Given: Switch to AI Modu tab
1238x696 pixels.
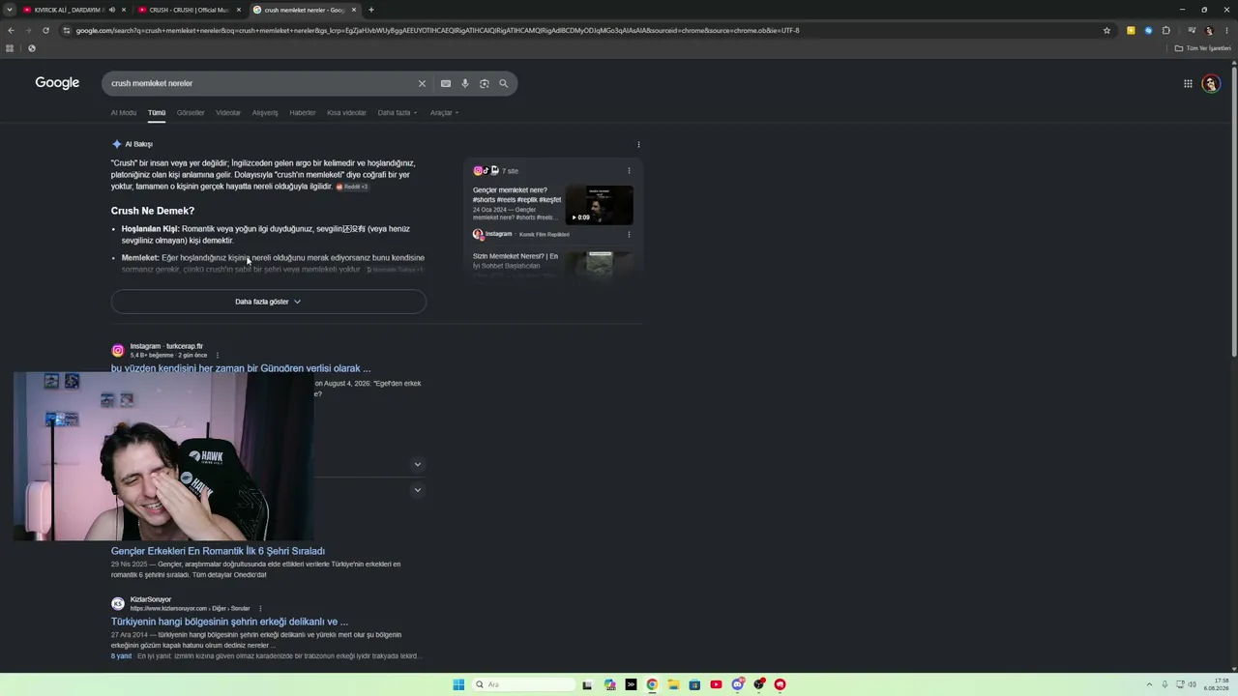Looking at the screenshot, I should click(x=124, y=113).
